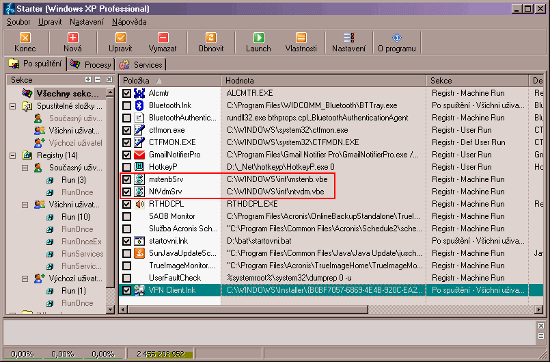The width and height of the screenshot is (550, 362).
Task: Click collapse-all minus icon in Sekce header
Action: (98, 80)
